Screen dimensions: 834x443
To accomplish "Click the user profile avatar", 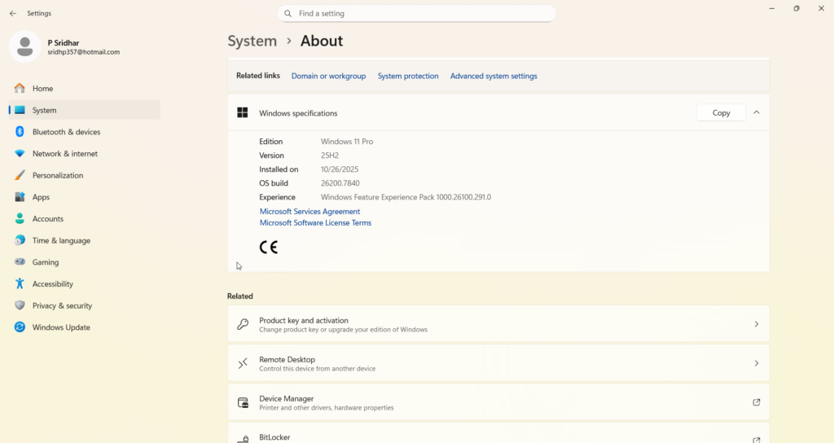I will (x=24, y=46).
